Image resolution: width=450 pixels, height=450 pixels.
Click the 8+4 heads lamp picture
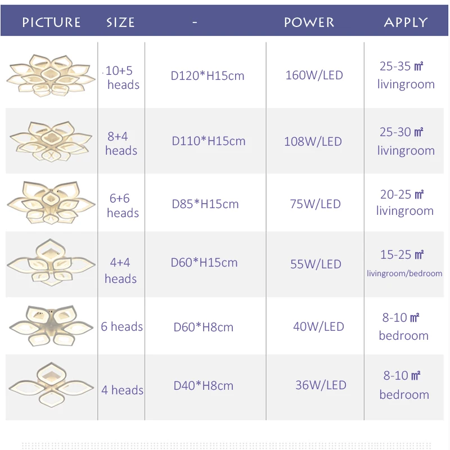pyautogui.click(x=51, y=141)
